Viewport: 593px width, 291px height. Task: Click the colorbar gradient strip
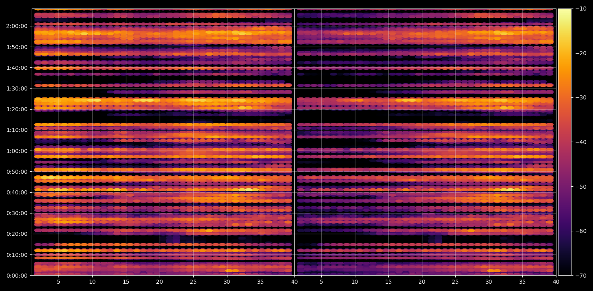click(x=565, y=142)
